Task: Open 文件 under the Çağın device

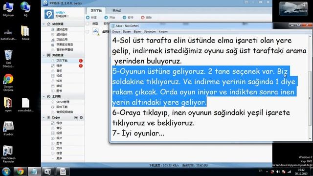Action: 59,148
